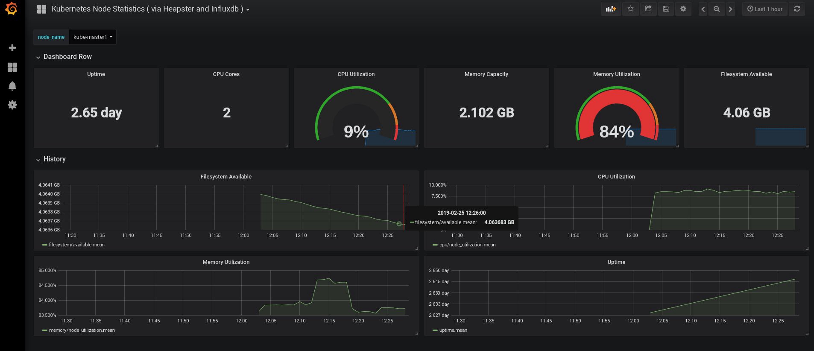
Task: Toggle cpu/node_utilization.mean legend series
Action: [468, 245]
